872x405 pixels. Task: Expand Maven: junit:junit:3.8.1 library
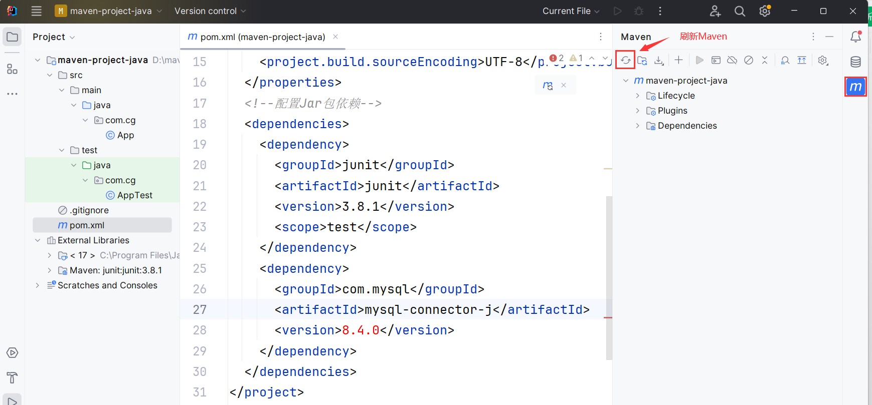coord(49,270)
